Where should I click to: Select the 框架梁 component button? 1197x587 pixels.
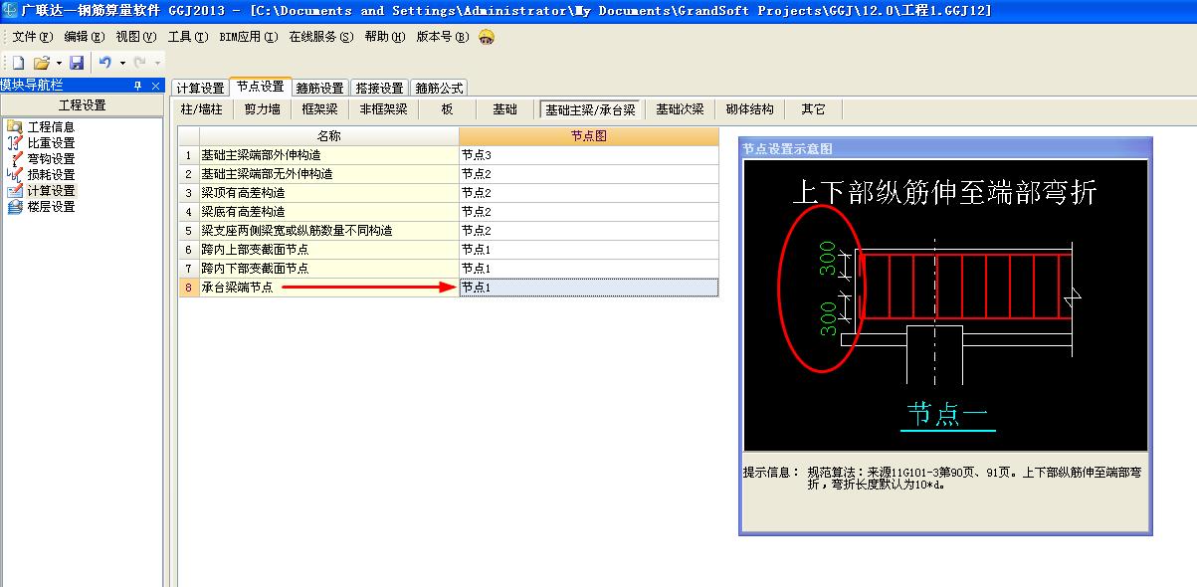click(x=320, y=109)
